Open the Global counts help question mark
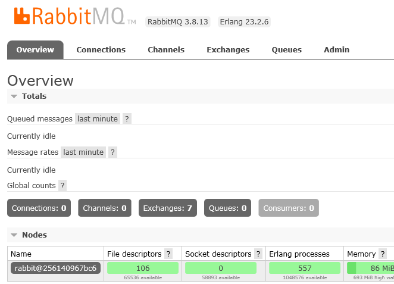The width and height of the screenshot is (394, 284). pyautogui.click(x=62, y=185)
